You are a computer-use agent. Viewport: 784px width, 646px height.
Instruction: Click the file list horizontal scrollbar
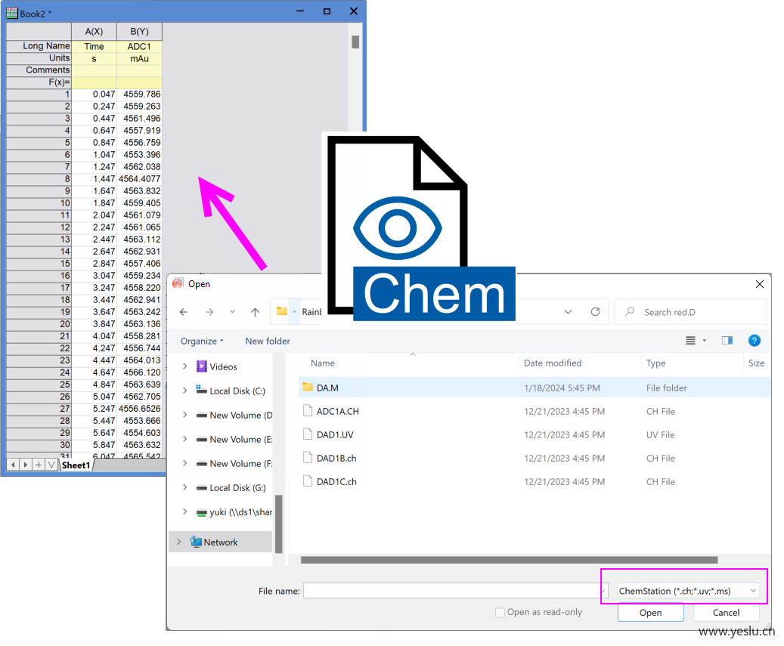click(509, 560)
